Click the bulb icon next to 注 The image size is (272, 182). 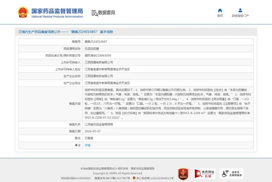[76, 145]
